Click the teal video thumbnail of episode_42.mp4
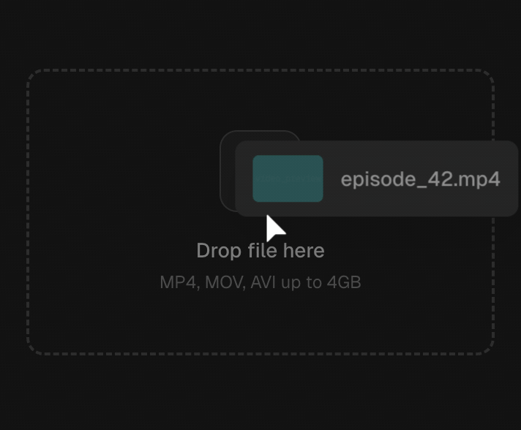The width and height of the screenshot is (521, 430). (288, 178)
